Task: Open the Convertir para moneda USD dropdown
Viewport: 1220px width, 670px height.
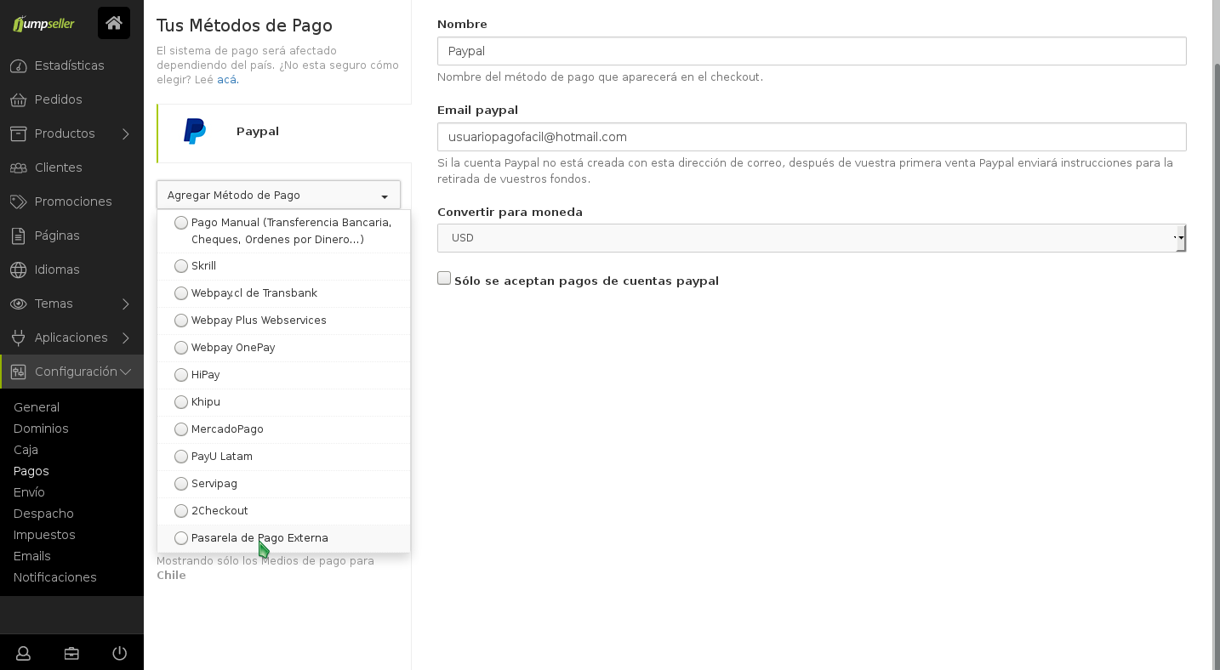Action: pos(812,238)
